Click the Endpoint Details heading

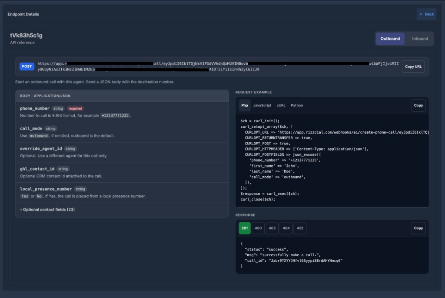click(x=23, y=14)
